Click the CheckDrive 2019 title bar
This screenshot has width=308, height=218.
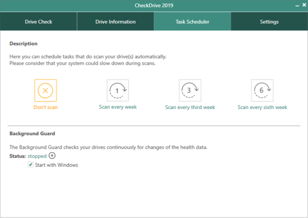[154, 5]
